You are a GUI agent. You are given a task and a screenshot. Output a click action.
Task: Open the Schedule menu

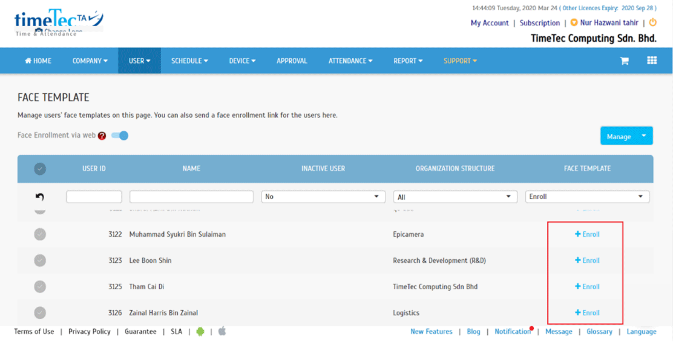189,61
